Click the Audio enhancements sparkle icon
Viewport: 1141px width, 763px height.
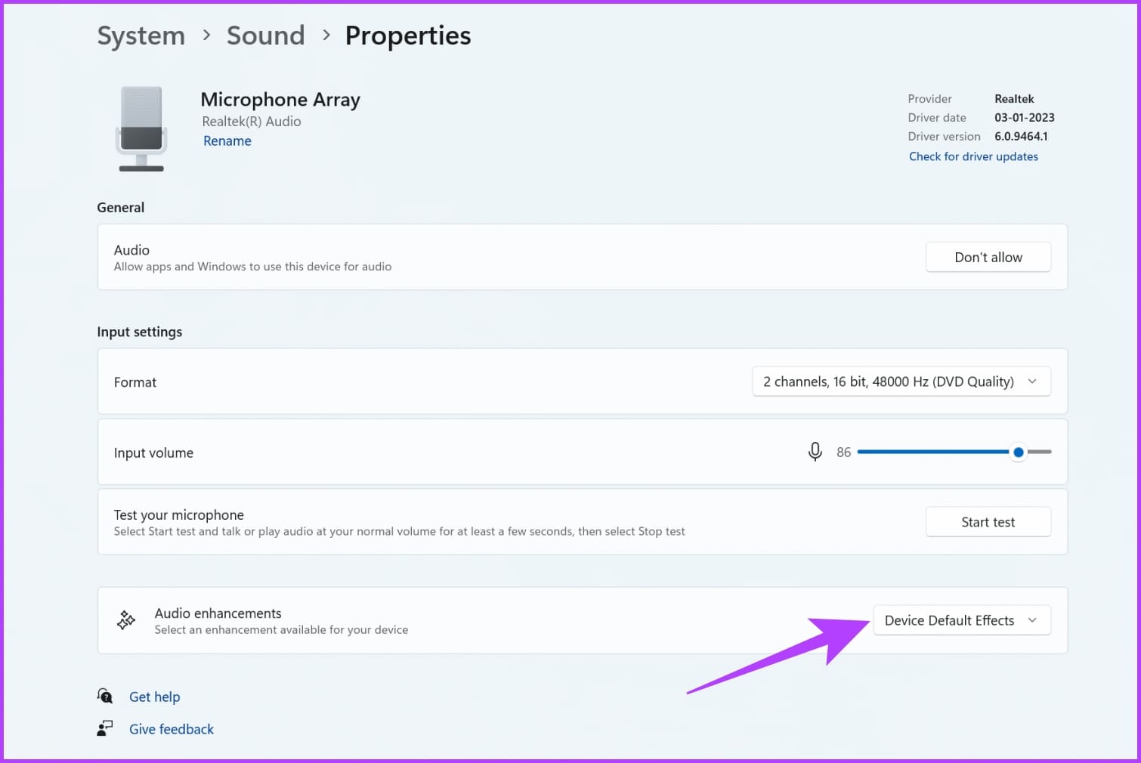tap(125, 619)
